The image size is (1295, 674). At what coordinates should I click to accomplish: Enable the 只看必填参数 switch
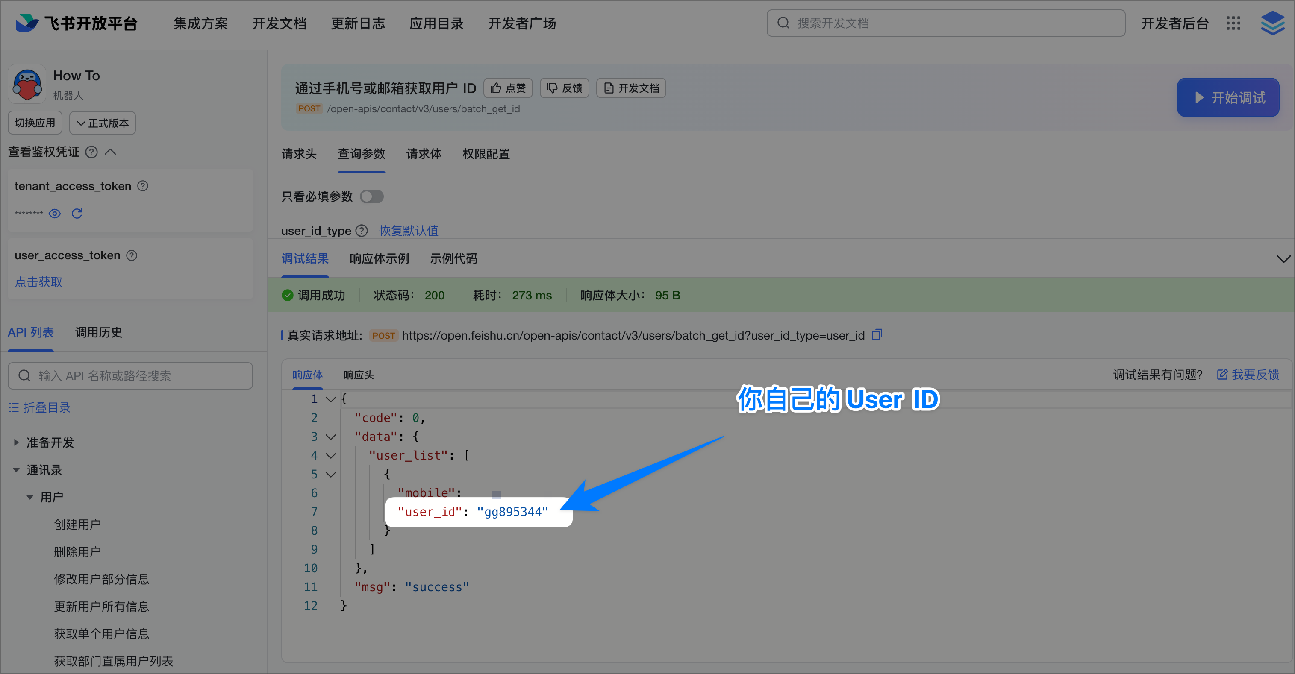pos(372,196)
